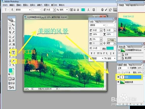
Task: Open the 填充 fill slider arrow
Action: (x=143, y=72)
